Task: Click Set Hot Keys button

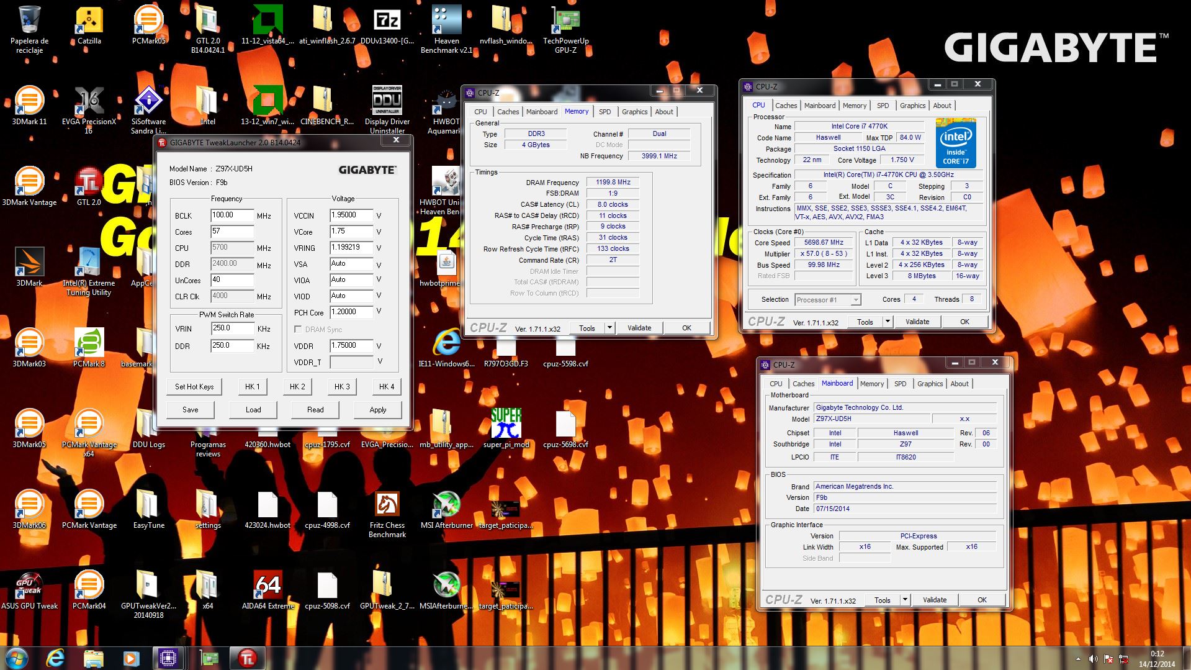Action: click(194, 386)
